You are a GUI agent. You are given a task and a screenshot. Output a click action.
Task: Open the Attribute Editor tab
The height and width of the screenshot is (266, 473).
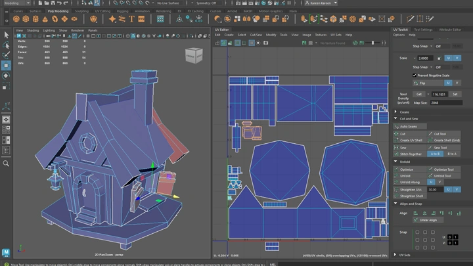click(450, 30)
